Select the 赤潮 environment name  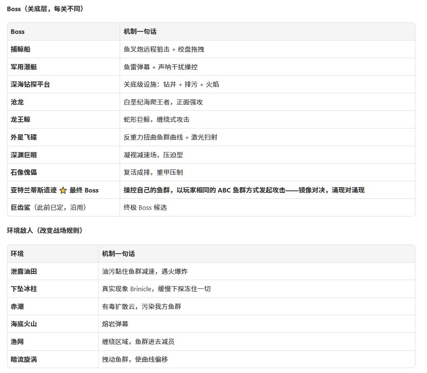tap(17, 306)
